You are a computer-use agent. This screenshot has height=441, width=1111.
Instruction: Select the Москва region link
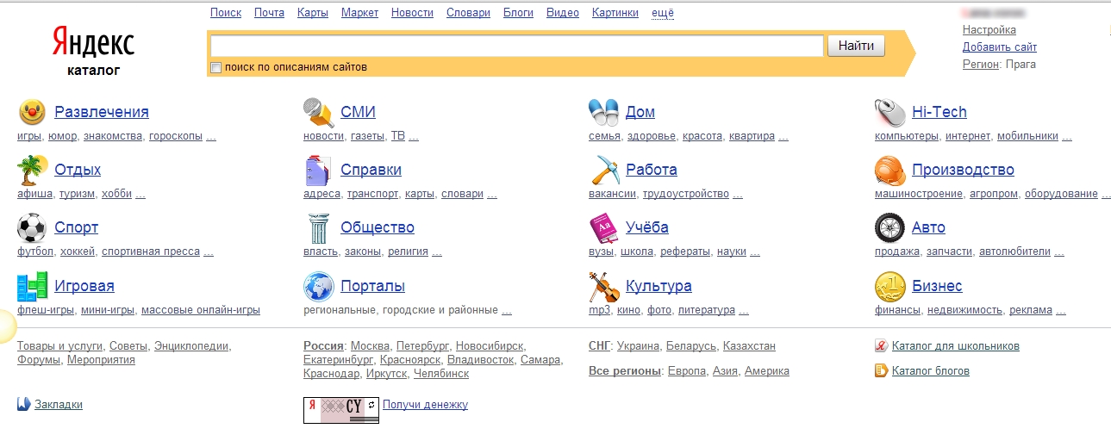371,346
